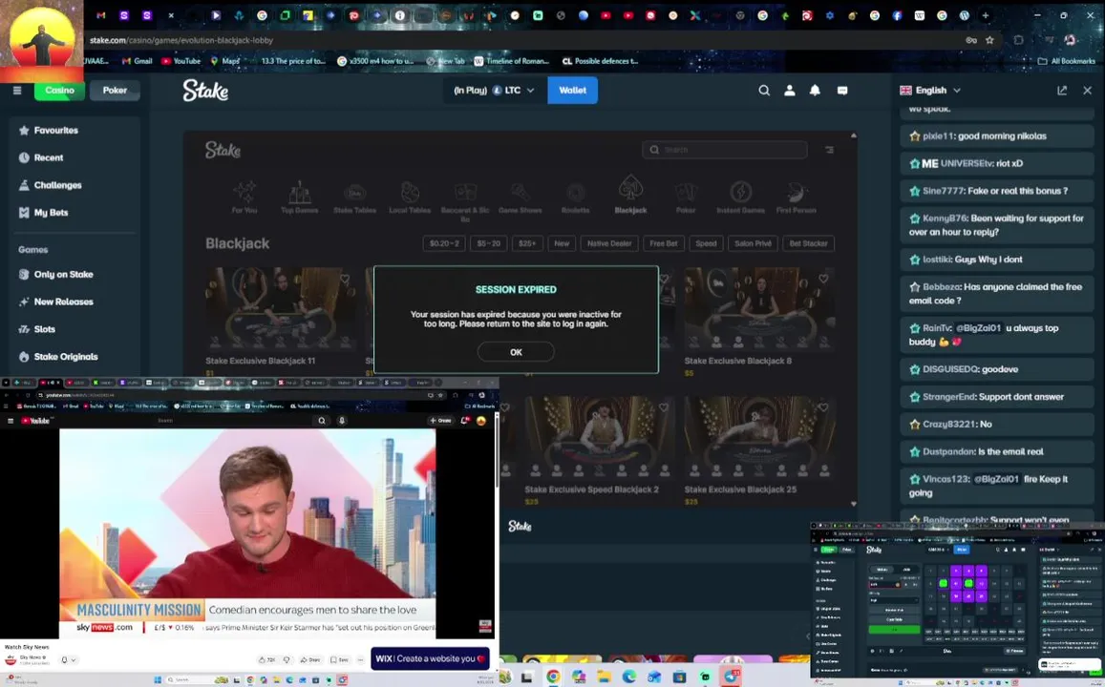
Task: Open Microsoft Edge from the taskbar
Action: tap(629, 677)
